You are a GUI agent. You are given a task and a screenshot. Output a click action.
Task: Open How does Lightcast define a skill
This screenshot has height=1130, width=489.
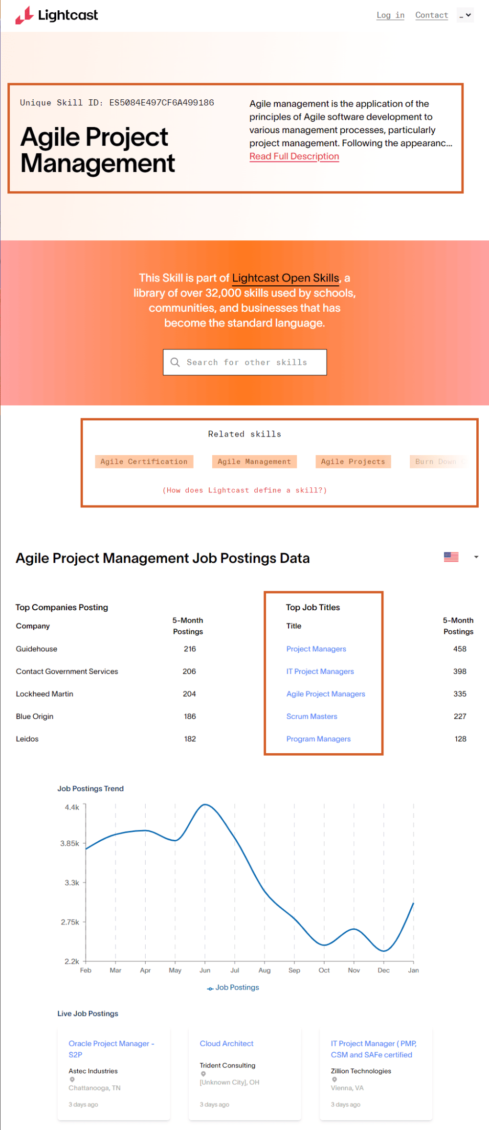(244, 490)
